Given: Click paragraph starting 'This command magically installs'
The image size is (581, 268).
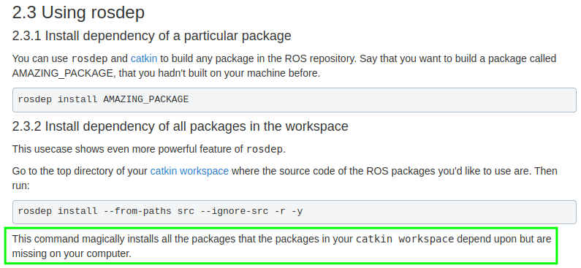Looking at the screenshot, I should (x=282, y=246).
